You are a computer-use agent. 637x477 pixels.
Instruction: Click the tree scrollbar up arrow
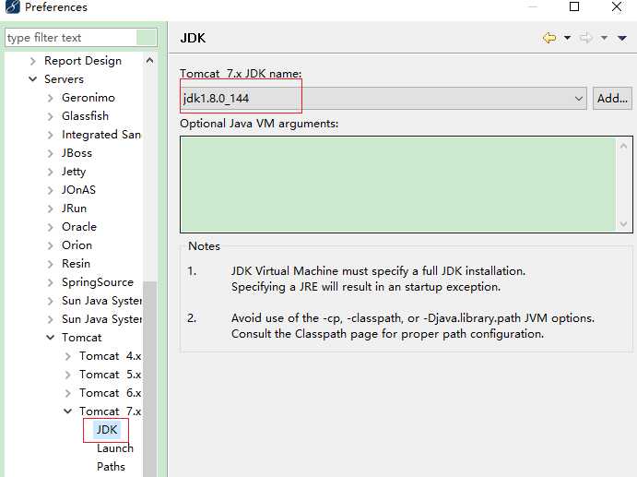149,61
